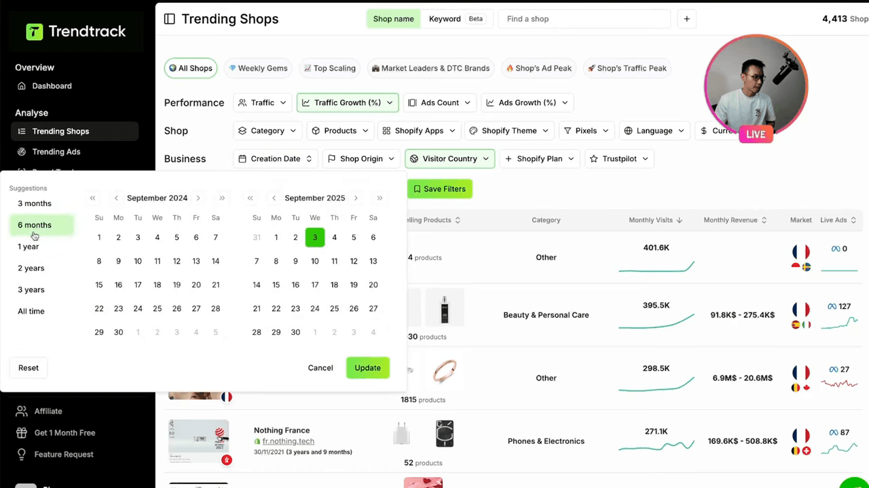
Task: Enable the All time date range
Action: click(x=31, y=311)
